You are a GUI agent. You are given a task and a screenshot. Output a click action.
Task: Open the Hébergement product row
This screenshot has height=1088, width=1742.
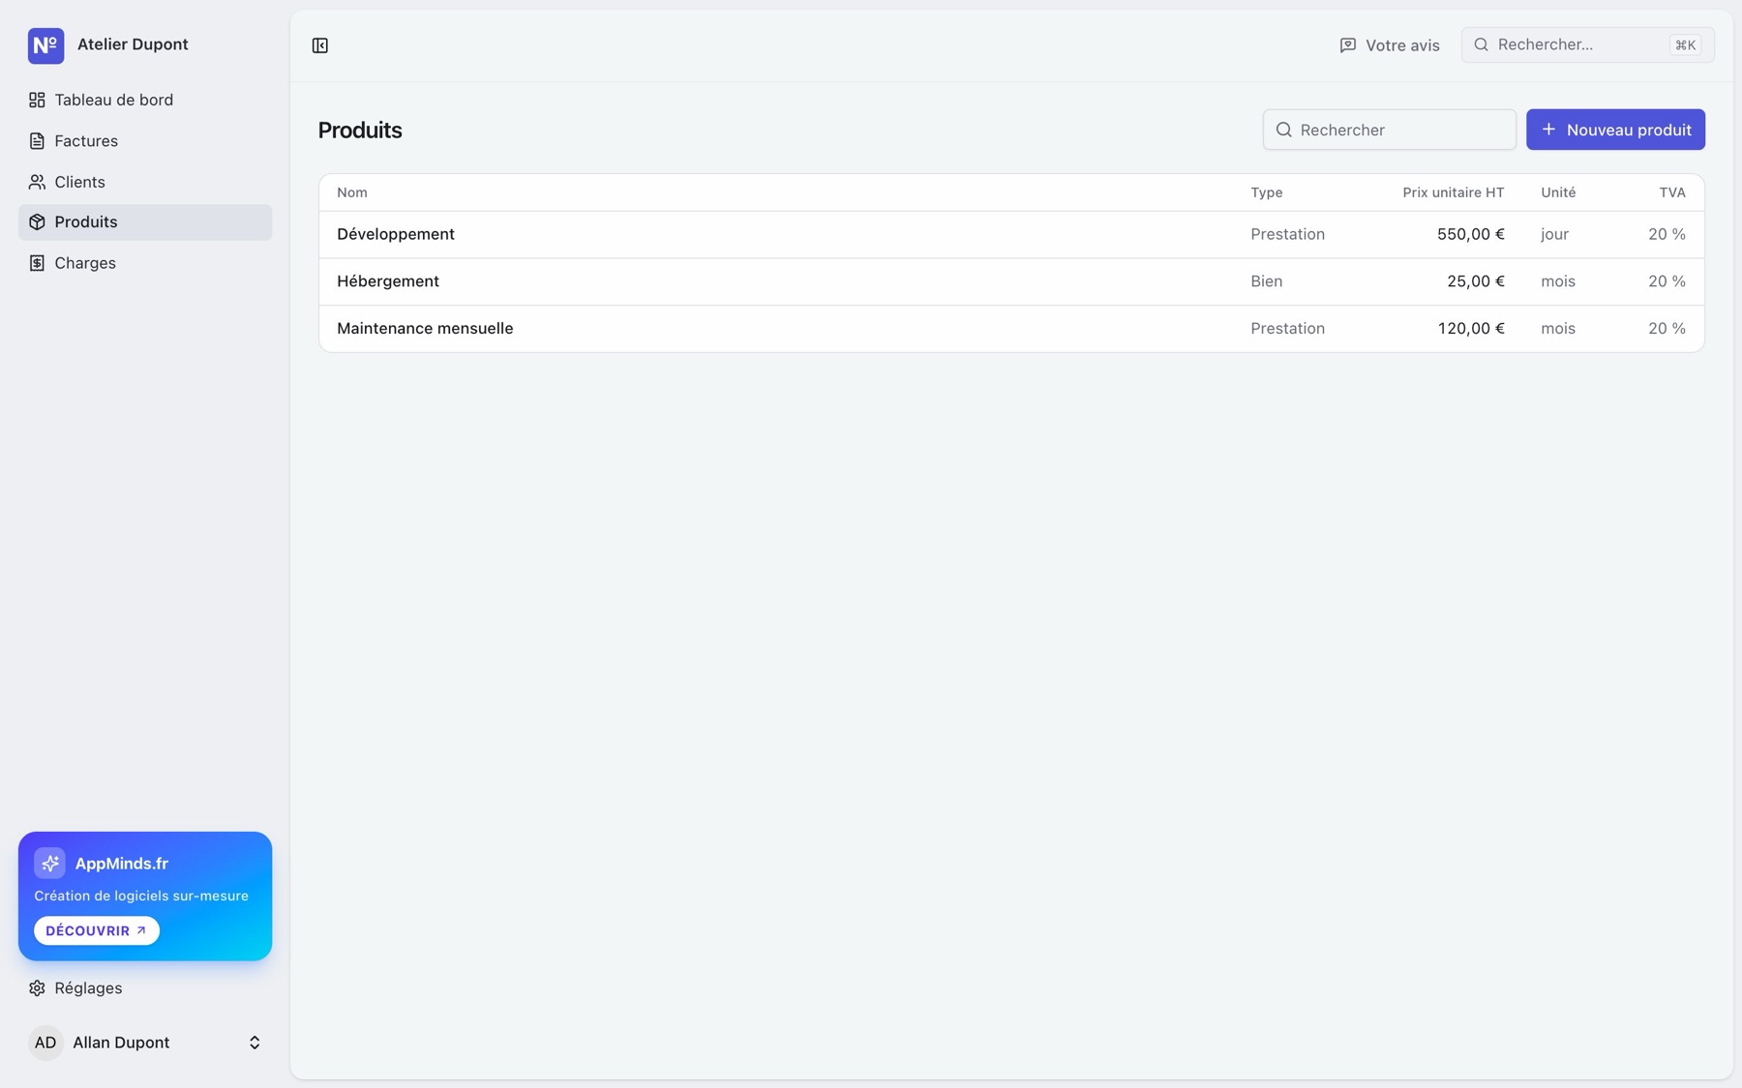pos(1011,281)
